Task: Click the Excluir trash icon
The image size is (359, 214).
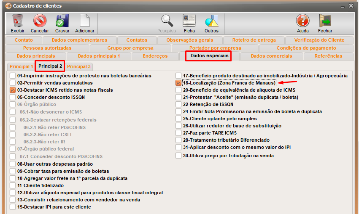Action: [x=18, y=21]
